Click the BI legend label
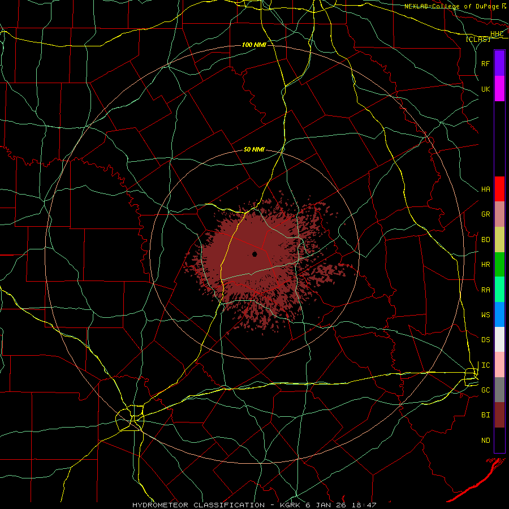 click(x=485, y=415)
